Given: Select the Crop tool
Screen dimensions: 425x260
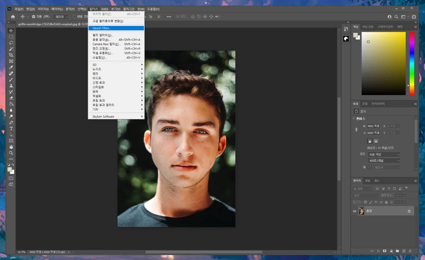Looking at the screenshot, I should point(11,55).
